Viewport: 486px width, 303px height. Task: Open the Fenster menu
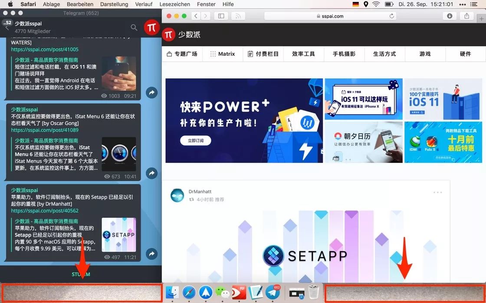pos(206,4)
